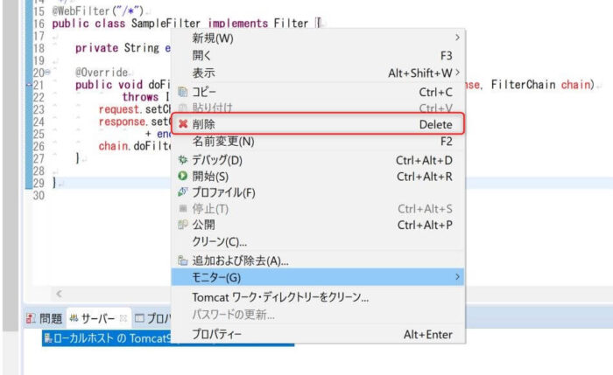Click the copy icon beside コピー
The image size is (613, 375).
[182, 92]
